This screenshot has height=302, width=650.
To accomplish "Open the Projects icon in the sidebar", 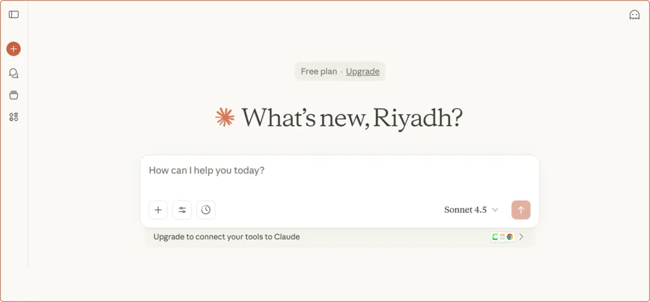I will (13, 95).
